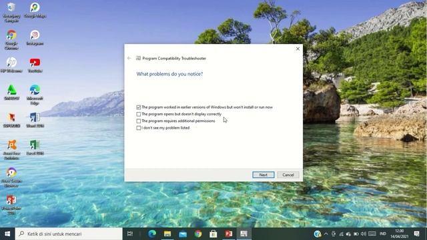Click the taskbar search box

point(69,234)
